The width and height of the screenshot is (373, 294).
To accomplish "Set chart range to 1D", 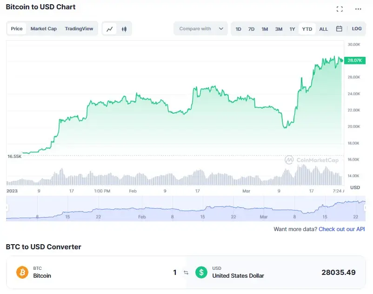I will (x=238, y=29).
